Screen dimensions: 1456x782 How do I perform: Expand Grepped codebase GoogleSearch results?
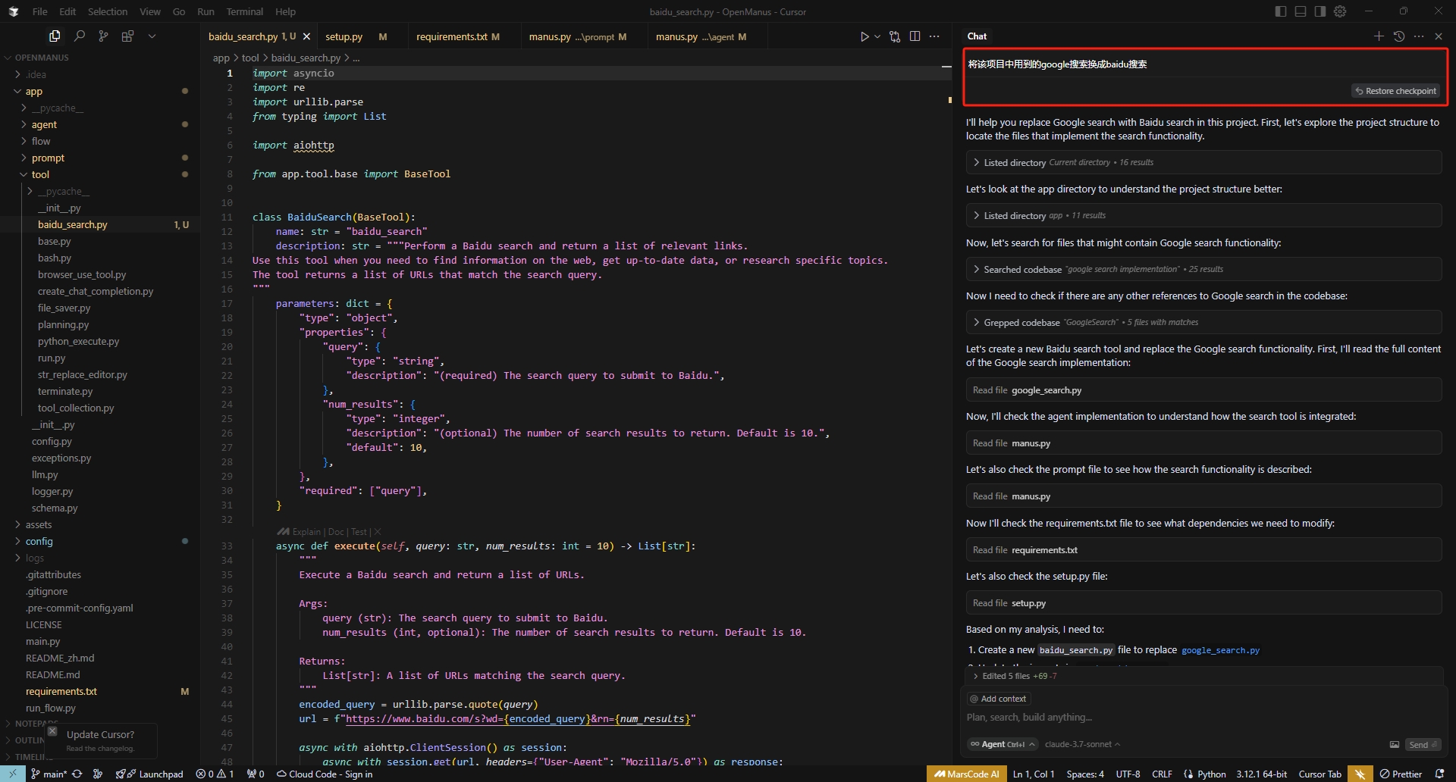[1203, 322]
